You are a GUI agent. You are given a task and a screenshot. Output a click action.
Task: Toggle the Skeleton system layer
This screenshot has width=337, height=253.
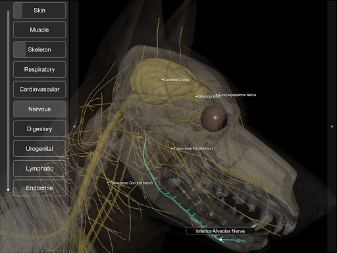tap(39, 49)
